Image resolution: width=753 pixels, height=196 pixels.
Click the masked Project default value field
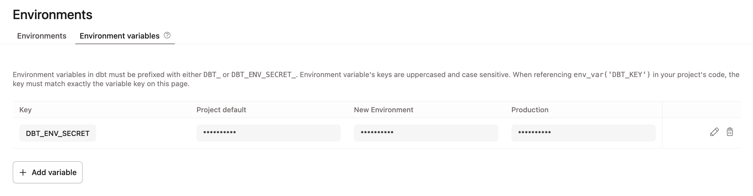268,133
